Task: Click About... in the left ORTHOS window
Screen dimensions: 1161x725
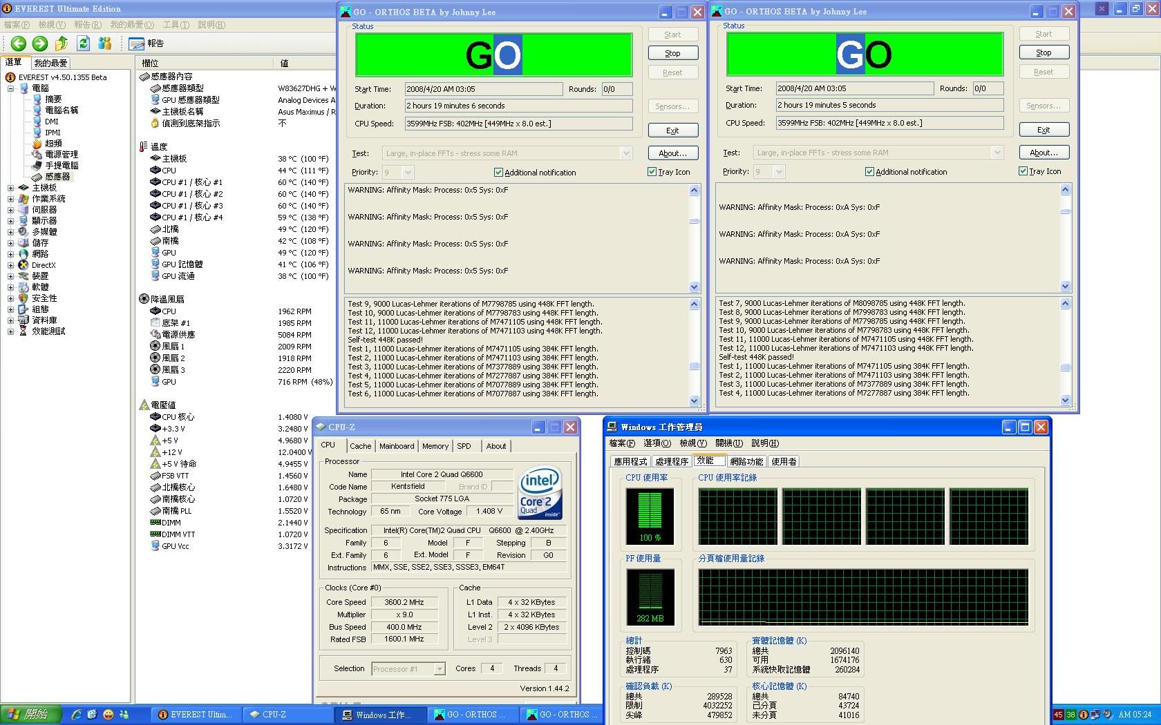Action: pyautogui.click(x=672, y=153)
